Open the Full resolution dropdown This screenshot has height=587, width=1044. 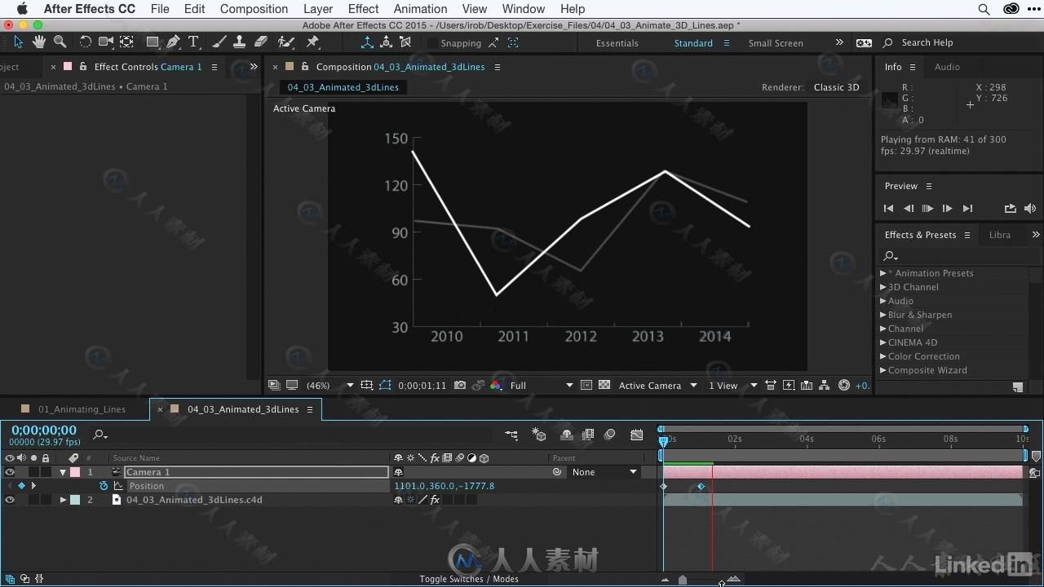tap(542, 386)
